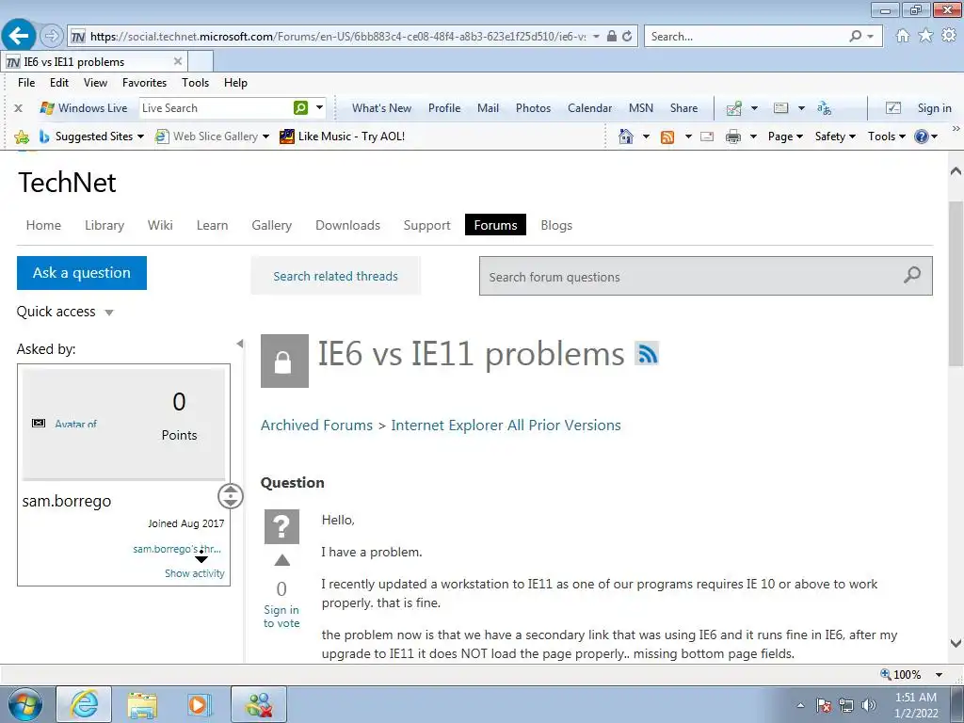Expand the address bar history dropdown arrow

tap(596, 37)
